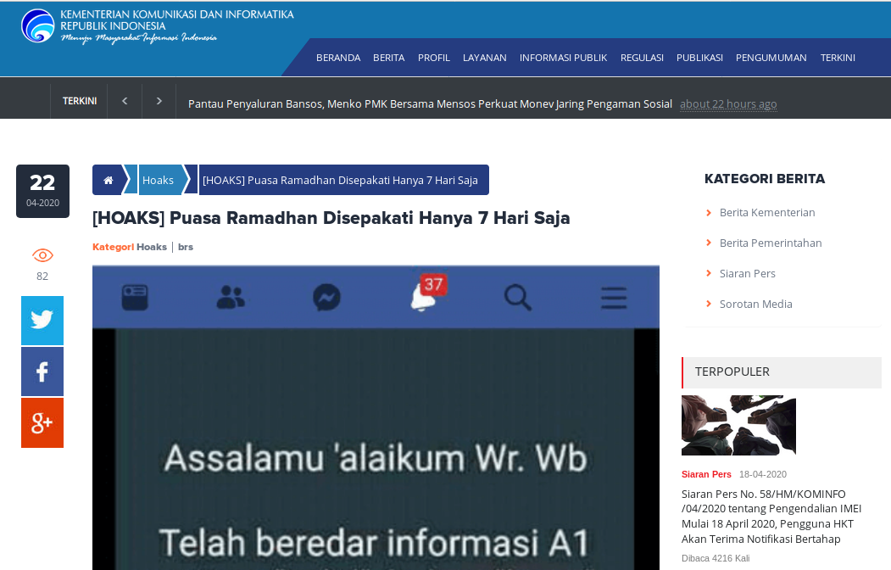Click the 'about 22 hours ago' timestamp link
The height and width of the screenshot is (570, 891).
pyautogui.click(x=728, y=103)
